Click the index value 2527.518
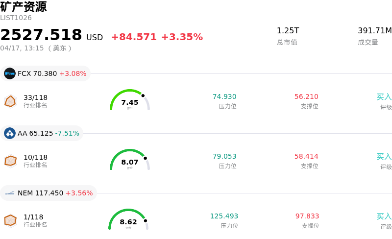The height and width of the screenshot is (239, 392). tap(41, 35)
